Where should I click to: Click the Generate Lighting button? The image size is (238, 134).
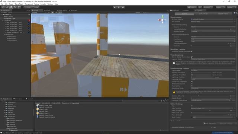pos(226,123)
